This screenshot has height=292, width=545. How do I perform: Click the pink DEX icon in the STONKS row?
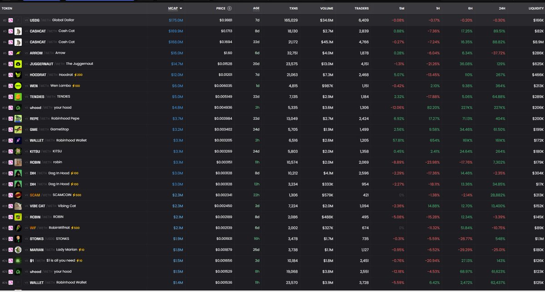[x=10, y=238]
